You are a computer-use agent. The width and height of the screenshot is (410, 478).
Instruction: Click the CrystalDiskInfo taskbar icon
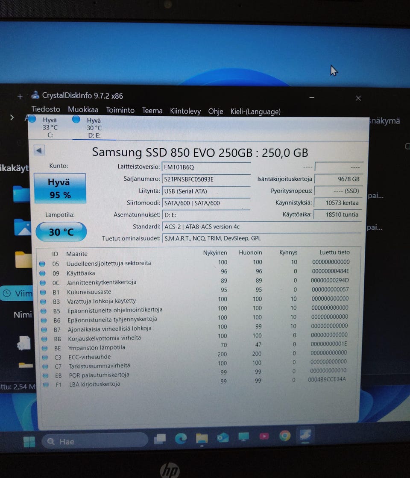coord(305,436)
